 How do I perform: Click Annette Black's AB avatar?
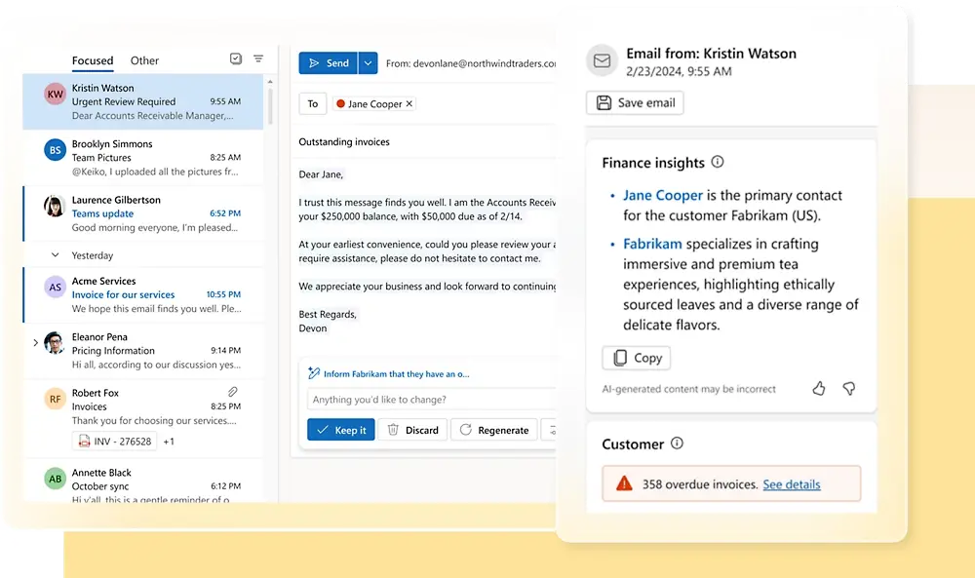55,479
